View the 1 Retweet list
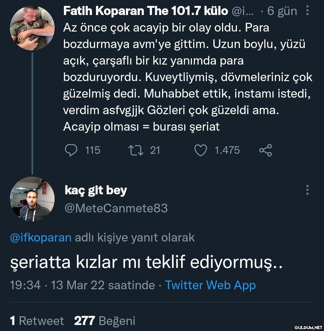 (37, 321)
